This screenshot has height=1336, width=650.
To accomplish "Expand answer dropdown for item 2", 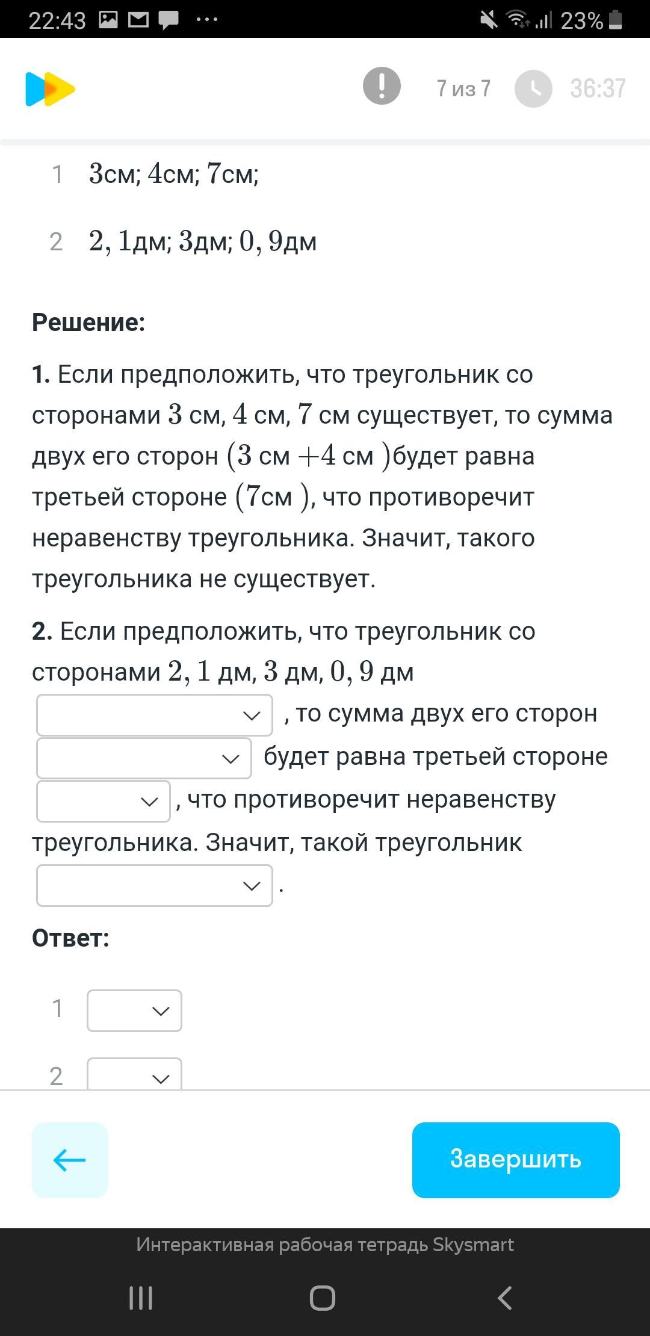I will tap(134, 1075).
